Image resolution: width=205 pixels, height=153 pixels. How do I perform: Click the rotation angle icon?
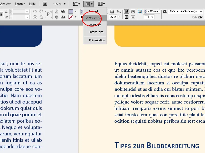point(6,11)
